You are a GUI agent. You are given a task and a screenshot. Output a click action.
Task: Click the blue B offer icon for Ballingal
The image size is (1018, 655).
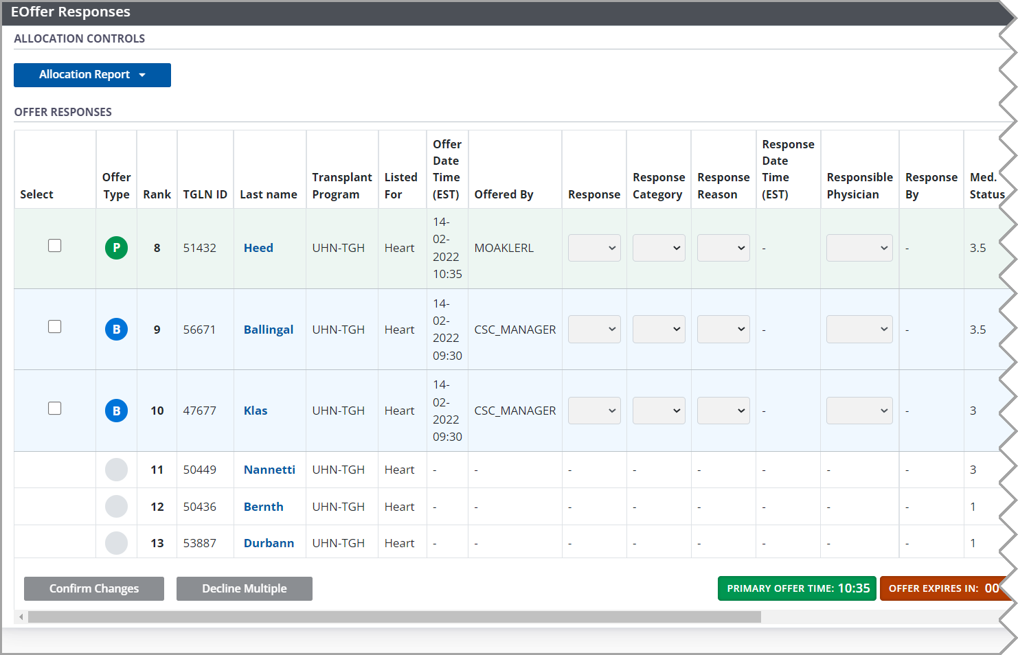pos(116,330)
